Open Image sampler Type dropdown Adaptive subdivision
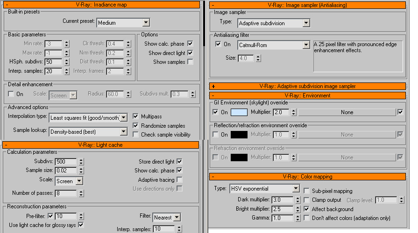418x233 pixels. pyautogui.click(x=274, y=23)
